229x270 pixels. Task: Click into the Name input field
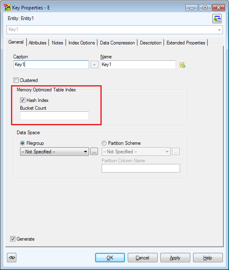138,64
